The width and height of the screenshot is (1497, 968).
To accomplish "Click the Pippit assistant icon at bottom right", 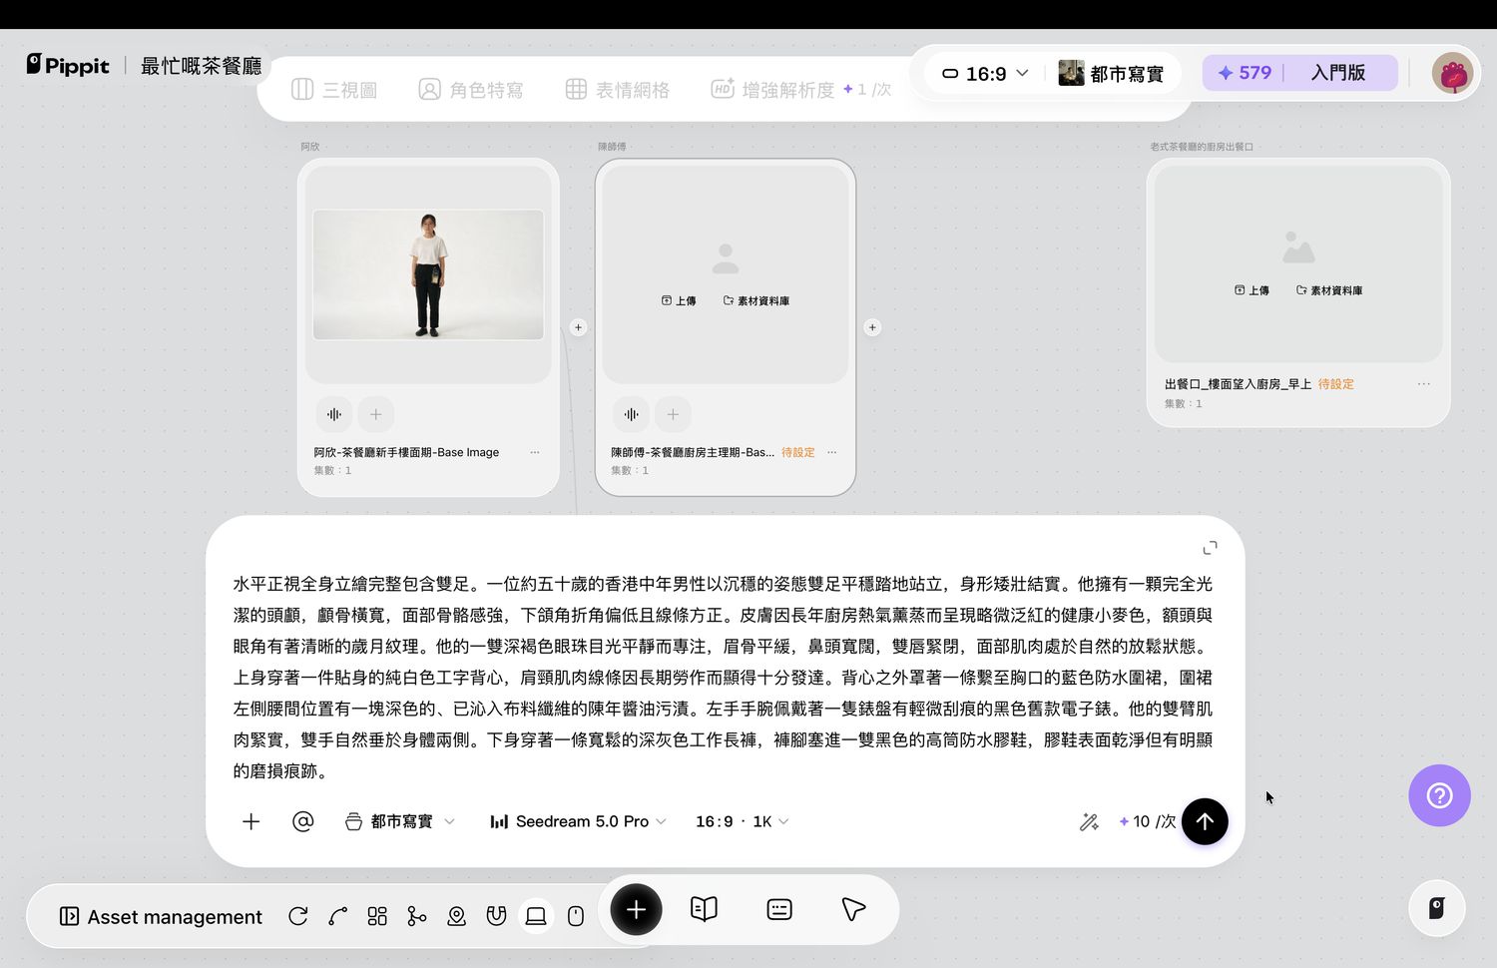I will tap(1437, 908).
